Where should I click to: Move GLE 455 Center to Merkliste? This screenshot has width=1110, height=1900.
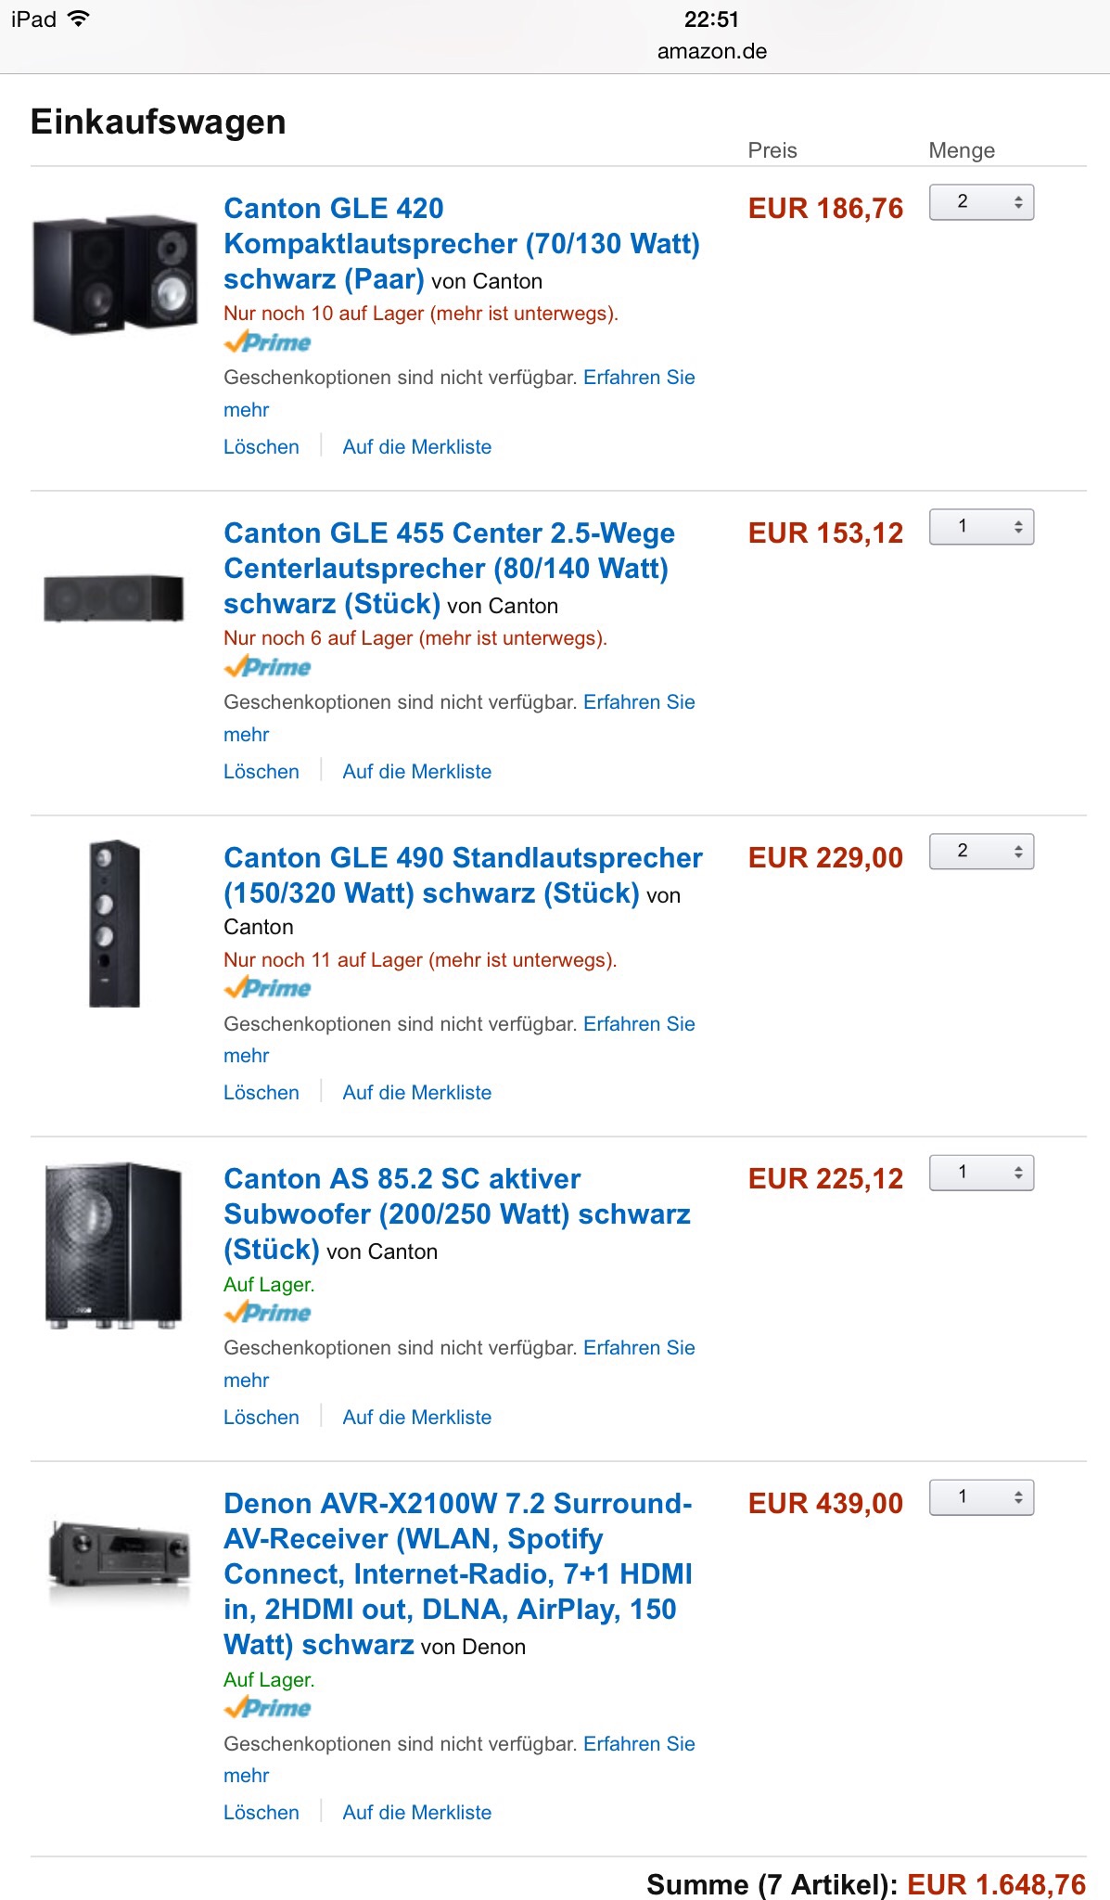coord(416,772)
